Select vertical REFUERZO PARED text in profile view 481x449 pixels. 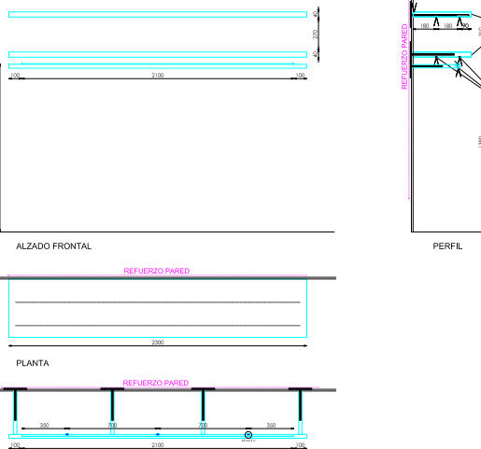[404, 57]
